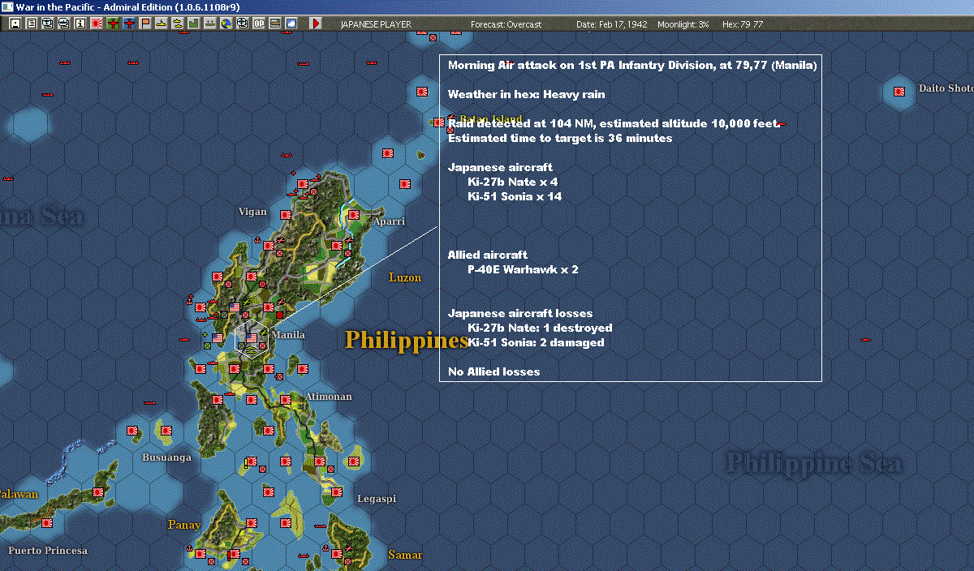This screenshot has width=974, height=571.
Task: Click the 'OP' operations toolbar icon
Action: tap(259, 24)
